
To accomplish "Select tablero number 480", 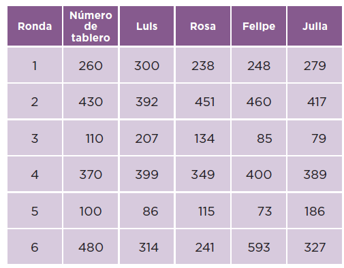I will click(91, 247).
